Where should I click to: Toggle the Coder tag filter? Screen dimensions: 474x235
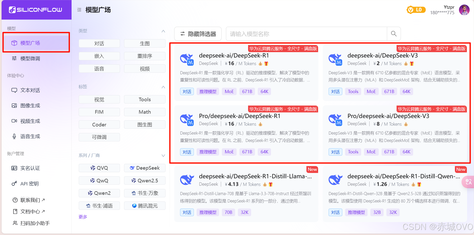99,125
